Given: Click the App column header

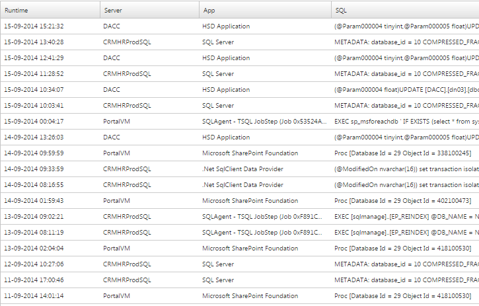Looking at the screenshot, I should 265,10.
